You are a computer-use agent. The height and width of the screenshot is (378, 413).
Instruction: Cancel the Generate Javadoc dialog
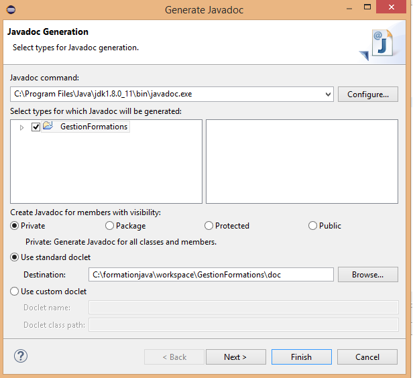point(367,357)
